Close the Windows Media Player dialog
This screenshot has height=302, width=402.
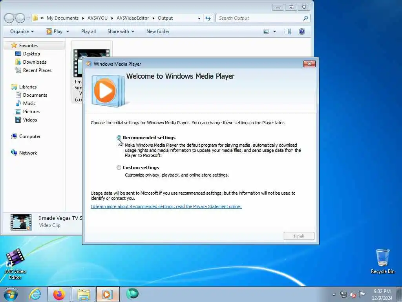click(309, 64)
